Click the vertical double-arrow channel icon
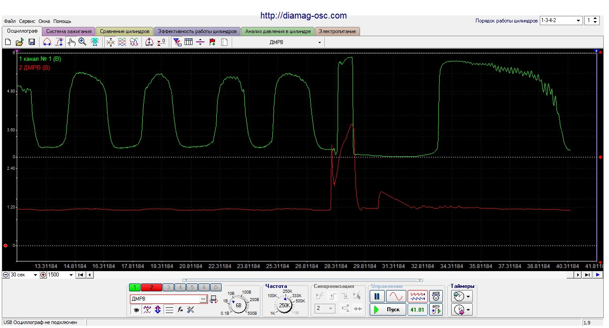This screenshot has height=328, width=609. click(158, 310)
